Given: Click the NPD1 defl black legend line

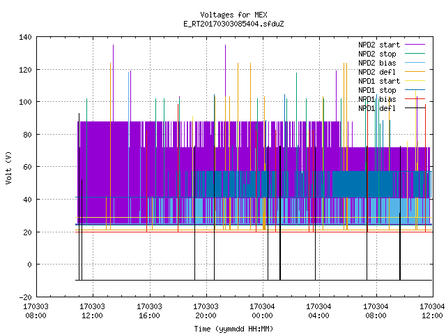Looking at the screenshot, I should coord(415,108).
